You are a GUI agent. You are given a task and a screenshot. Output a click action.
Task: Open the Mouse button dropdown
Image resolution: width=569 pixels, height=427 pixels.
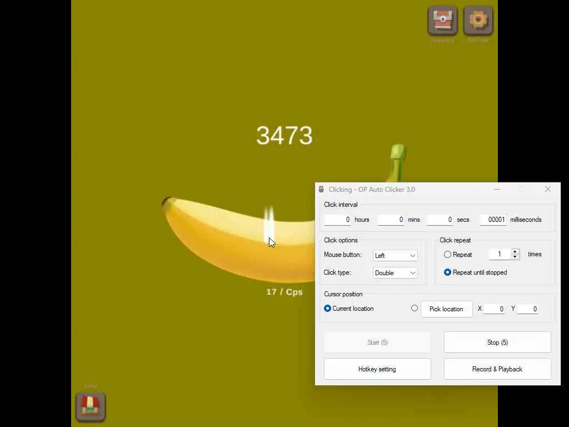(395, 256)
